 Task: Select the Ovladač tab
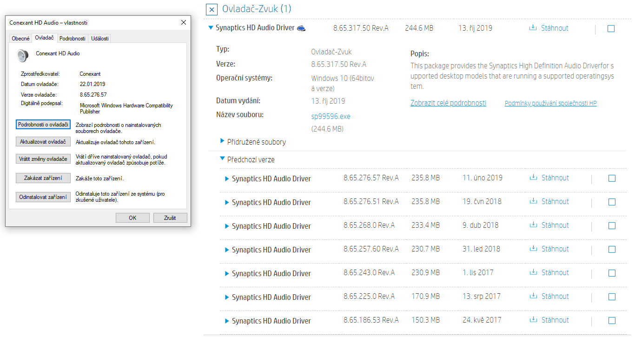pyautogui.click(x=44, y=38)
